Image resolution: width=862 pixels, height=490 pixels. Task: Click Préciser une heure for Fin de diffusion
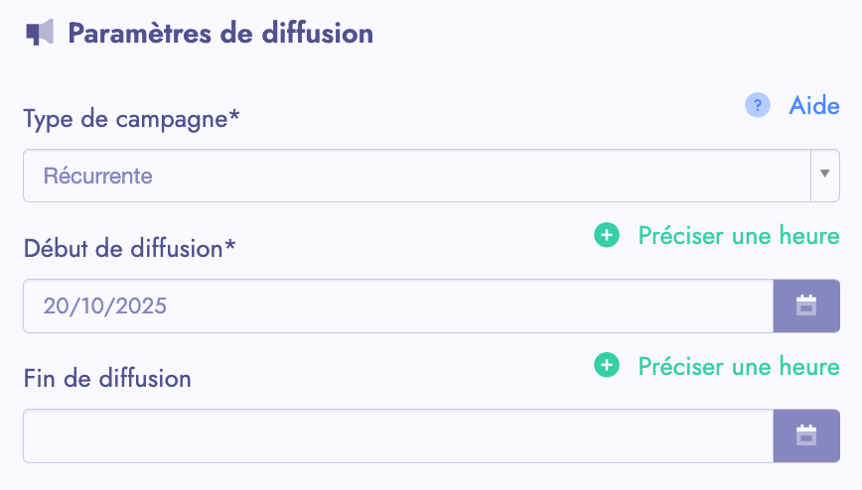tap(739, 366)
